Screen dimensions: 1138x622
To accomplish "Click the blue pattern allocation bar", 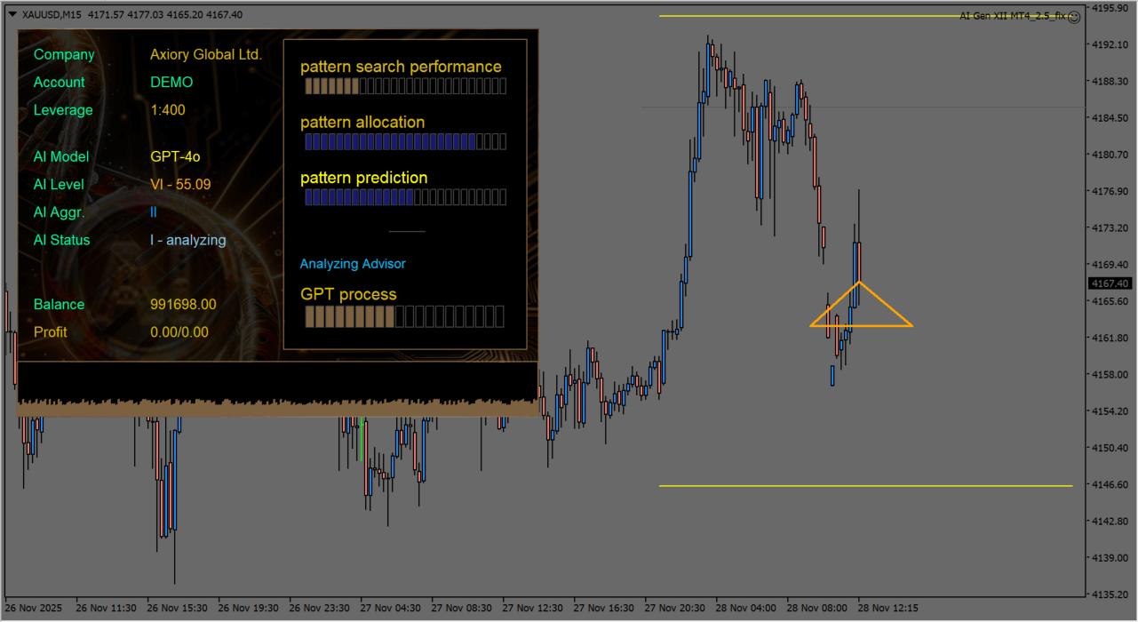I will [405, 142].
